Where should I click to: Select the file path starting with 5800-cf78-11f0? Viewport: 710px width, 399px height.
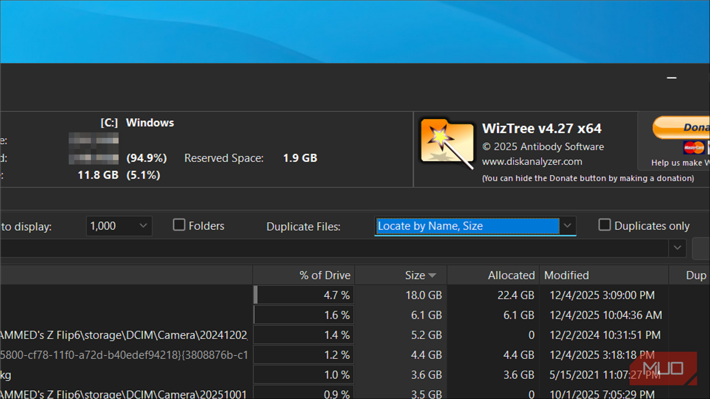pos(124,355)
